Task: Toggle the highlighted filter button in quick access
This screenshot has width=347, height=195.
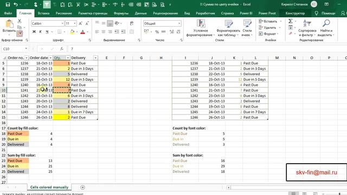Action: tap(47, 5)
